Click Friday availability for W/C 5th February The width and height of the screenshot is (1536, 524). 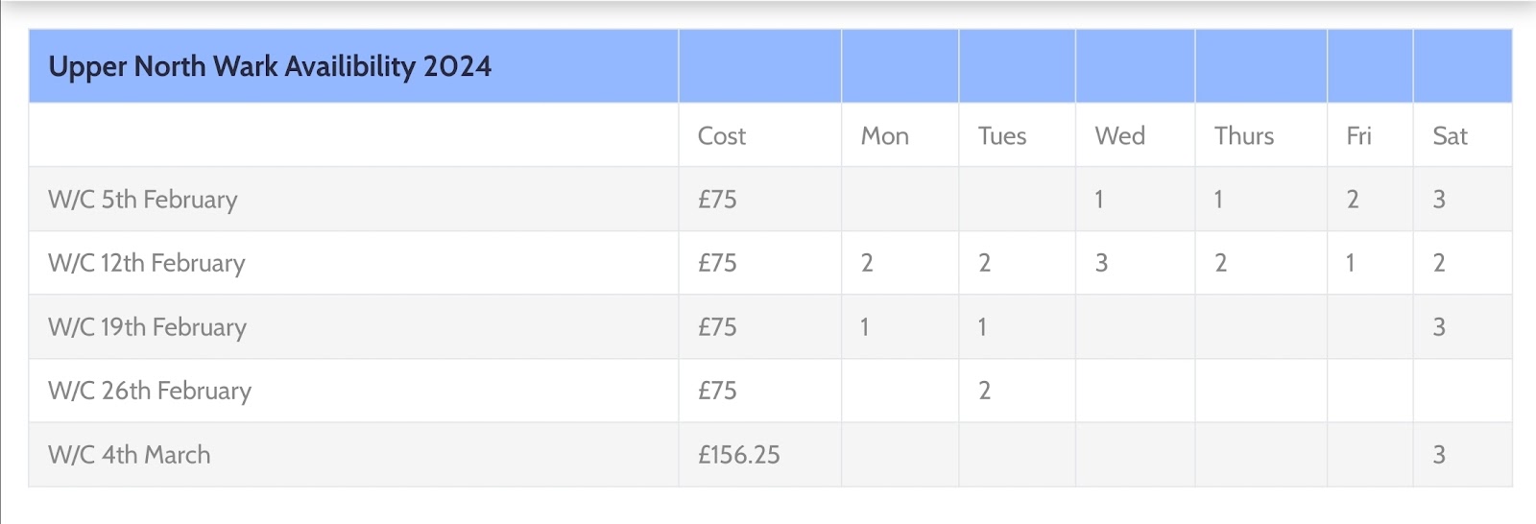1352,200
